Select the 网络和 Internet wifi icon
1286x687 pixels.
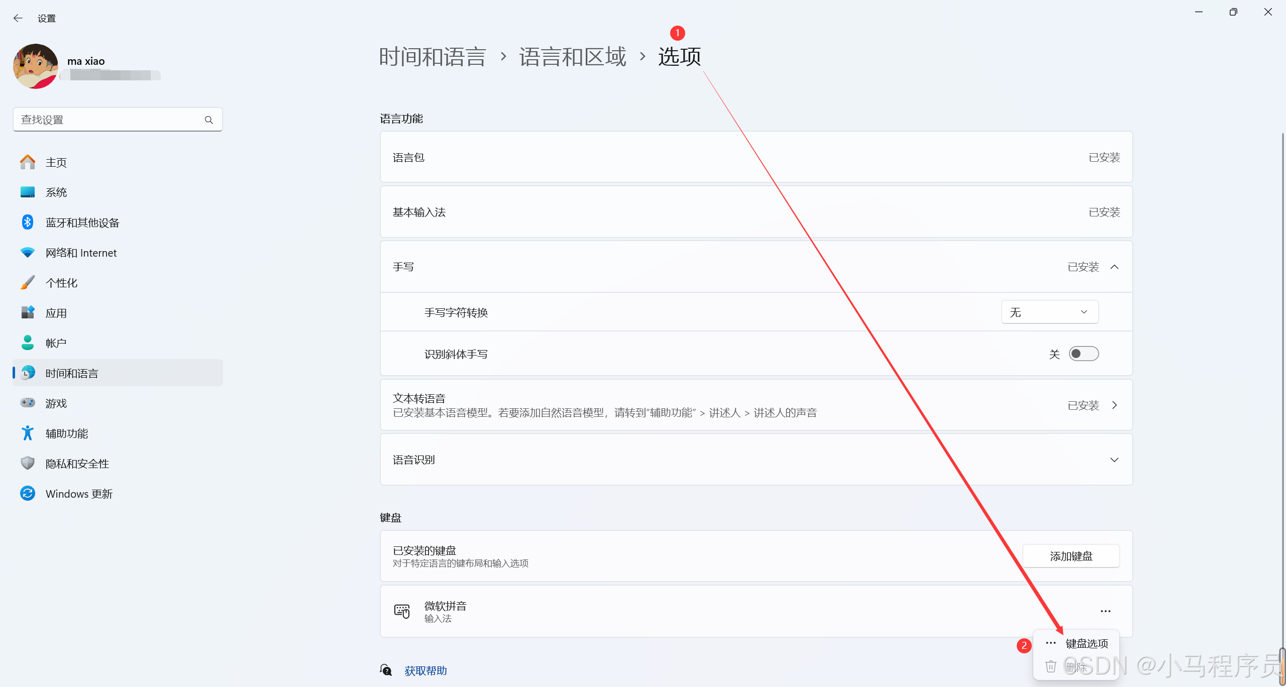[x=28, y=252]
